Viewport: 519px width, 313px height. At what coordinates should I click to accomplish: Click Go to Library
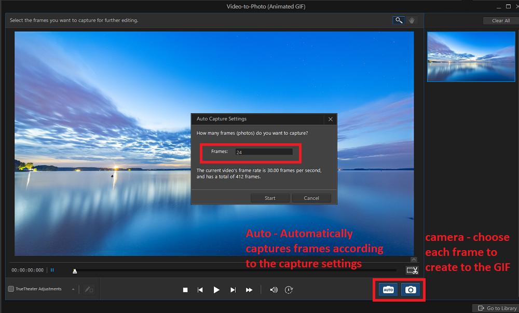click(x=497, y=308)
